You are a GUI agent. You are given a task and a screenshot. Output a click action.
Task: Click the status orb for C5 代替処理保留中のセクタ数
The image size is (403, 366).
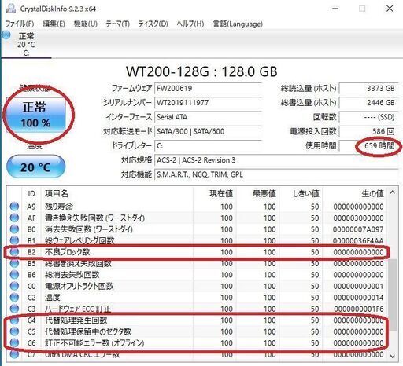pos(14,331)
